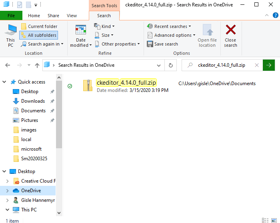Refresh the search results

(171, 65)
